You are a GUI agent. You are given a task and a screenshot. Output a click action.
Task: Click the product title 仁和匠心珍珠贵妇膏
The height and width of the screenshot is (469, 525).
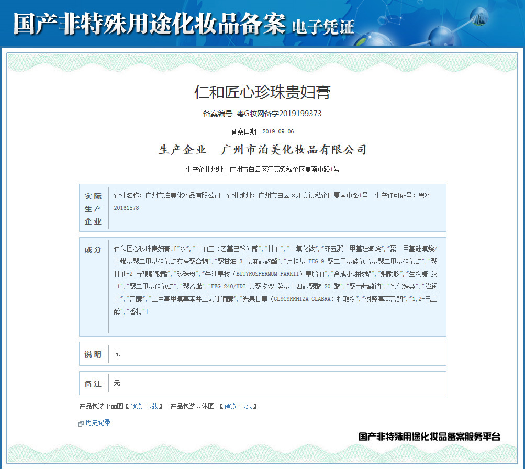(x=263, y=93)
